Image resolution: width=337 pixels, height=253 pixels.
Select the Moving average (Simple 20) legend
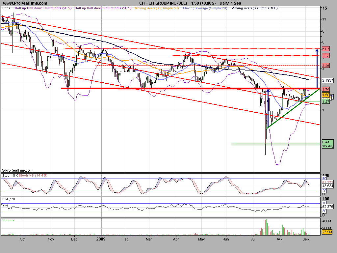point(205,8)
